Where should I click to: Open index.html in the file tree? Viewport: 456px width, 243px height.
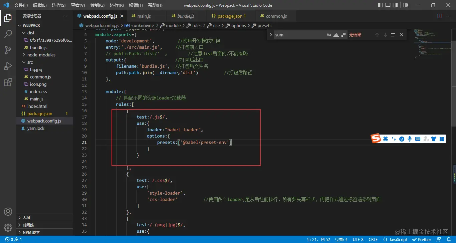click(x=44, y=106)
